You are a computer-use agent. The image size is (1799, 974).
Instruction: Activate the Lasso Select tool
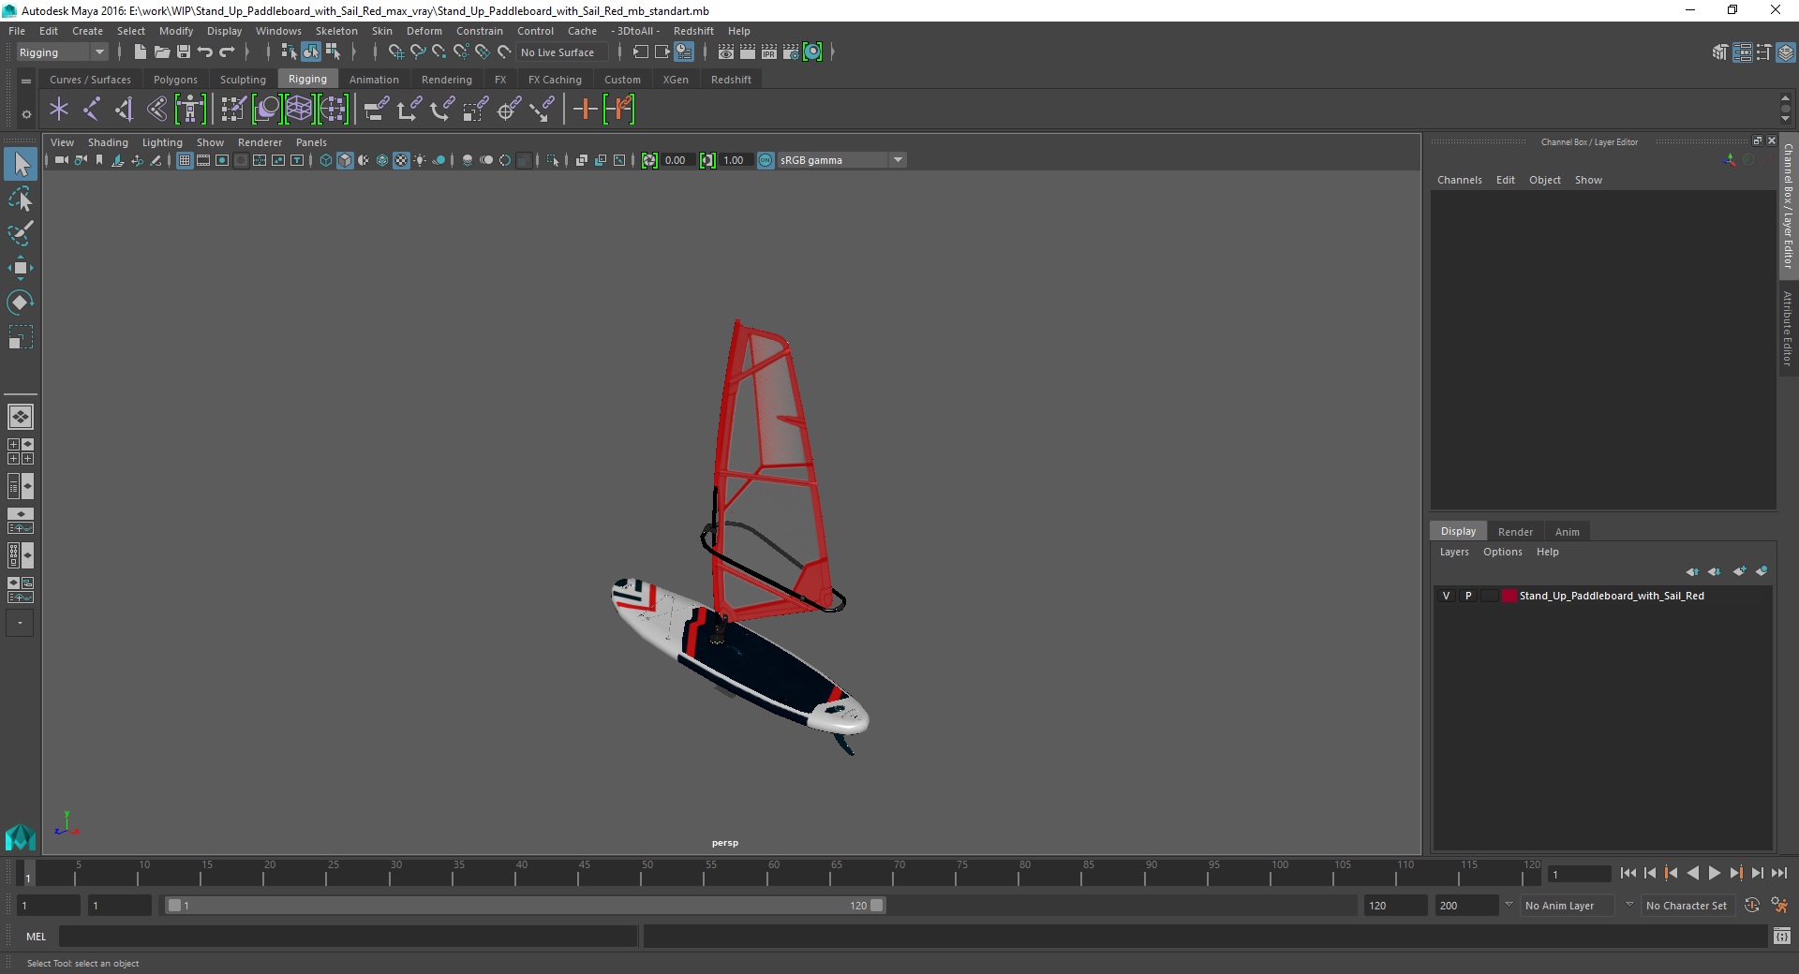[21, 199]
